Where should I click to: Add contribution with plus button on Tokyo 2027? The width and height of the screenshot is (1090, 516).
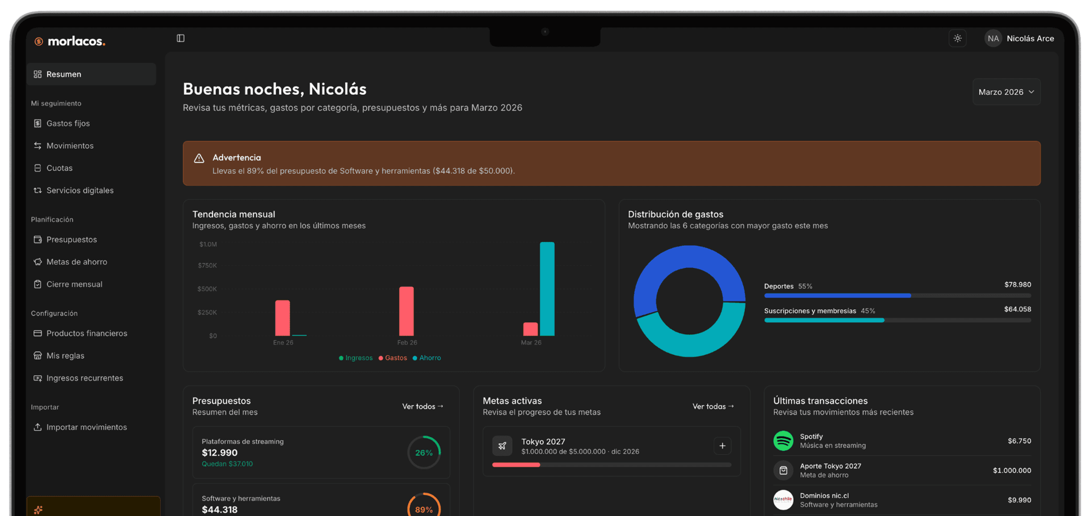[x=722, y=446]
